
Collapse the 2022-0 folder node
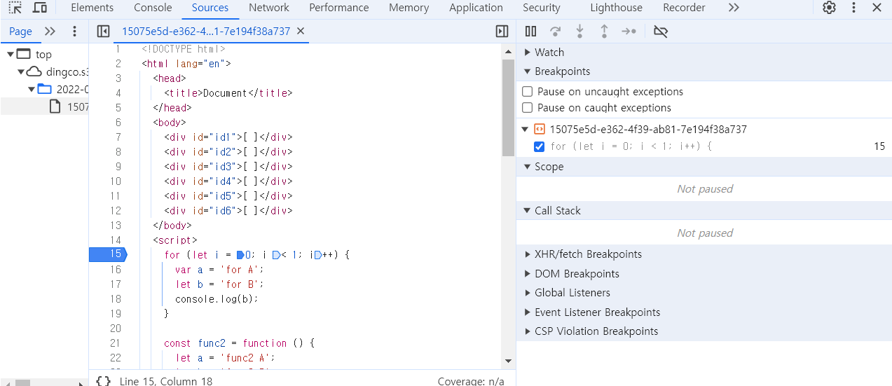tap(32, 89)
